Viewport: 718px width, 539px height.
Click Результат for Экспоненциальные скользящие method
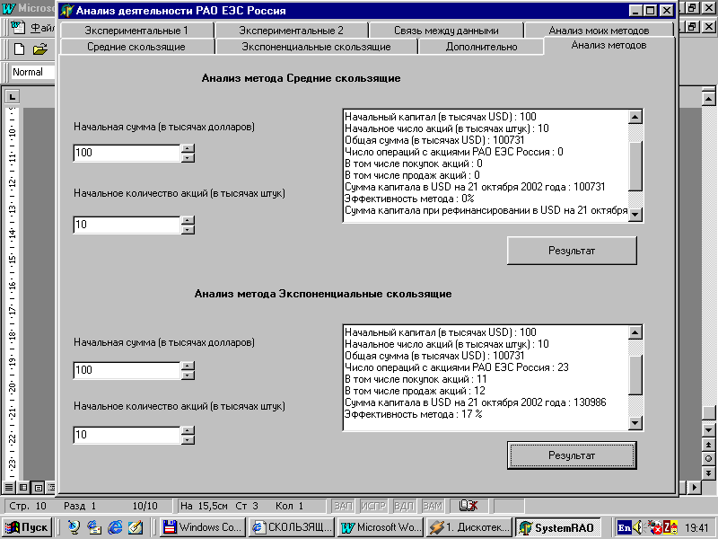click(x=572, y=455)
